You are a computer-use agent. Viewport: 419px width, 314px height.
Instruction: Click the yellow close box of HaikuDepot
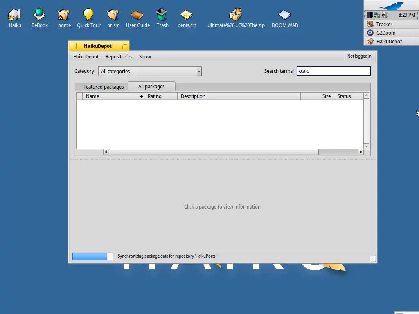pyautogui.click(x=74, y=46)
